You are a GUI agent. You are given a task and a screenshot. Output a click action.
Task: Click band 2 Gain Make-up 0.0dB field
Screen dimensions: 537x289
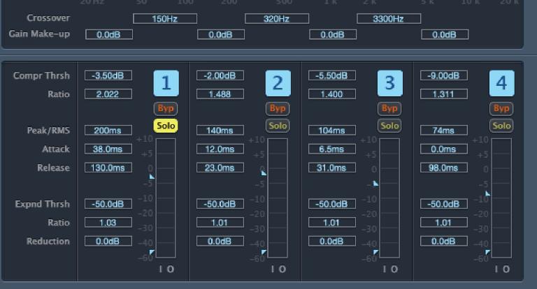[x=221, y=34]
